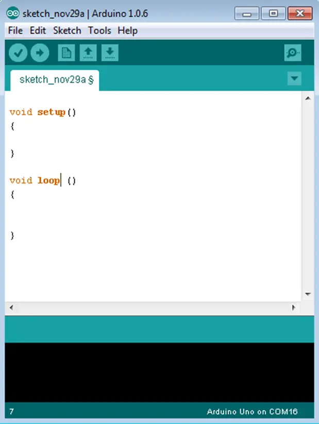Screen dimensions: 319x424
Task: Click inside the black console output area
Action: (x=159, y=372)
